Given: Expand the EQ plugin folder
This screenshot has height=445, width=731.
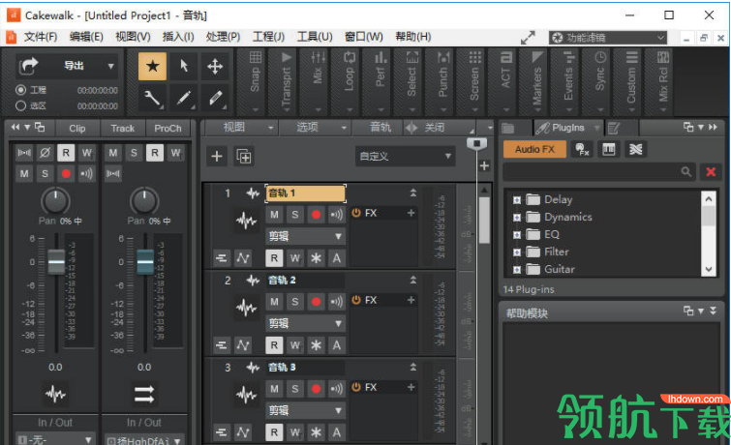Looking at the screenshot, I should coord(517,235).
